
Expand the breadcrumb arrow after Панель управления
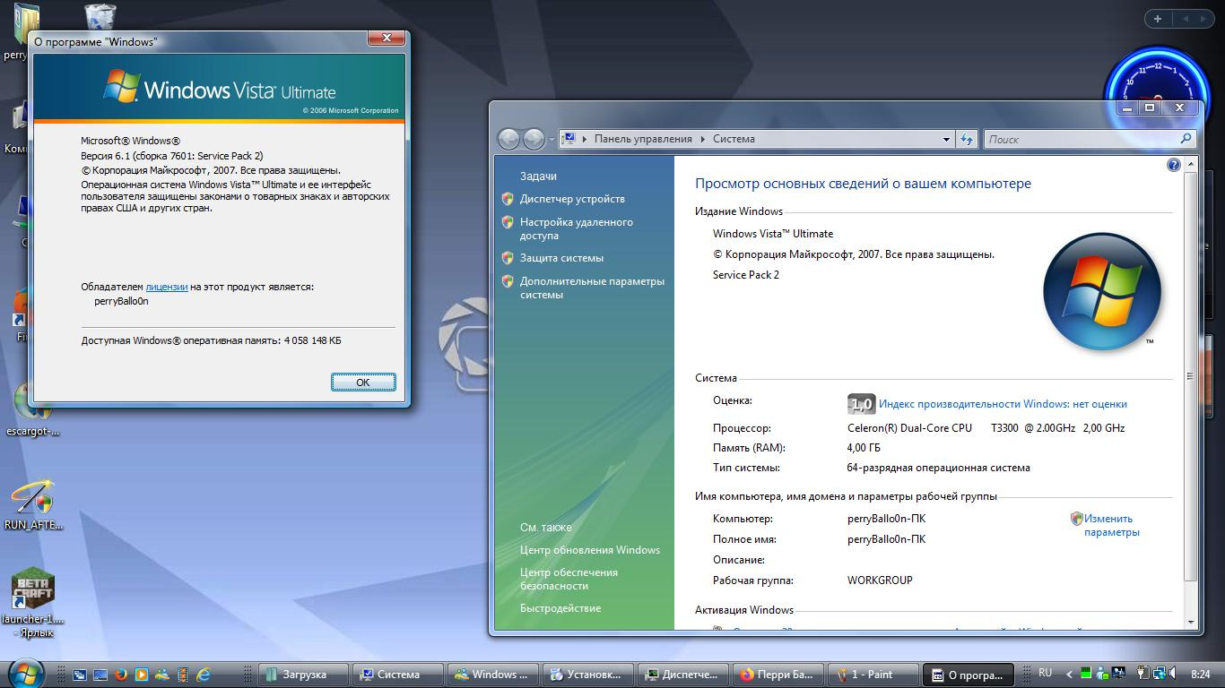coord(702,139)
